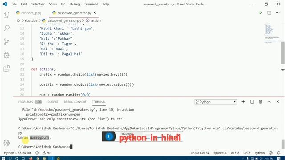Select the TERMINAL panel tab
Image resolution: width=285 pixels, height=160 pixels.
coord(99,102)
